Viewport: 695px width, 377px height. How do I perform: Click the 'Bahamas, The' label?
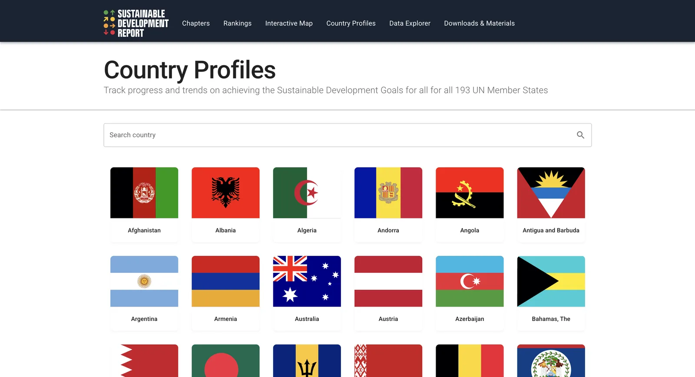551,319
